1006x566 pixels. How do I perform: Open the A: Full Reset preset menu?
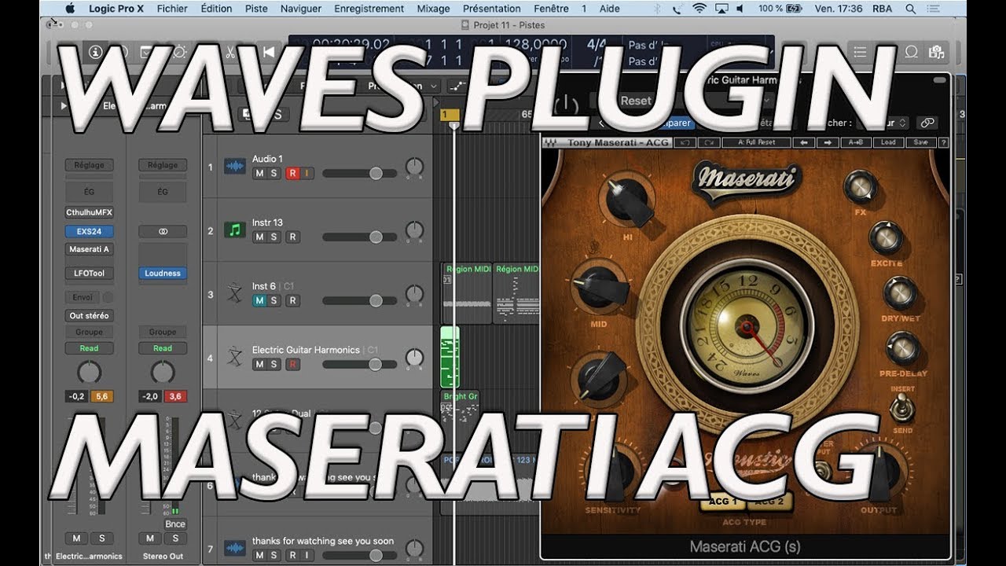pos(755,143)
